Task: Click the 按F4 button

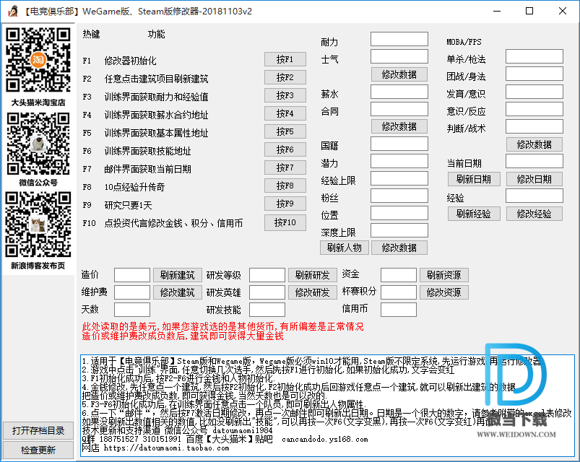Action: [x=285, y=114]
